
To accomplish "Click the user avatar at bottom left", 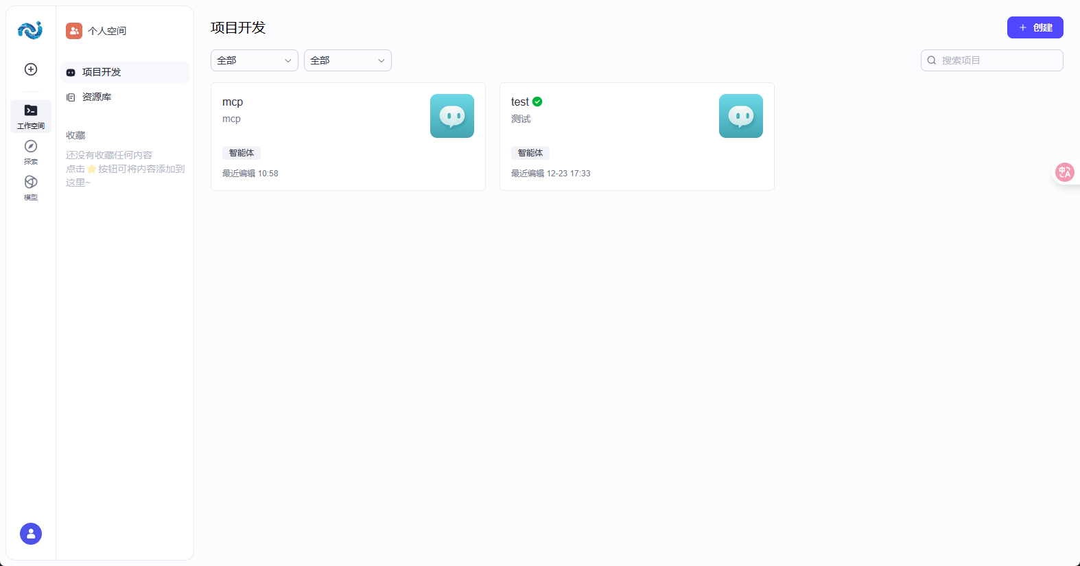I will [x=31, y=534].
